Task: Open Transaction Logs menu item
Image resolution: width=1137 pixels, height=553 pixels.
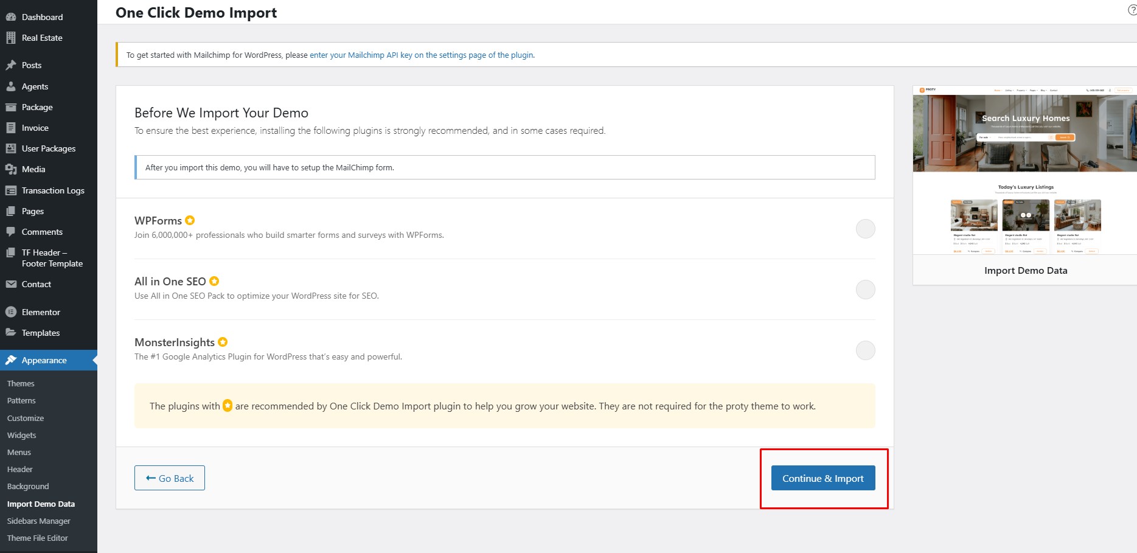Action: point(49,190)
